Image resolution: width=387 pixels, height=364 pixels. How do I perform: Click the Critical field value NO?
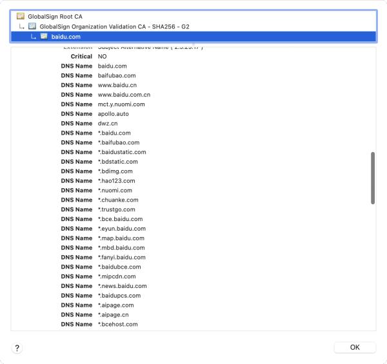coord(103,57)
